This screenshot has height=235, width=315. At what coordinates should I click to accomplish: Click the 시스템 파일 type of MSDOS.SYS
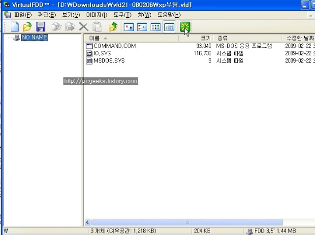[230, 61]
